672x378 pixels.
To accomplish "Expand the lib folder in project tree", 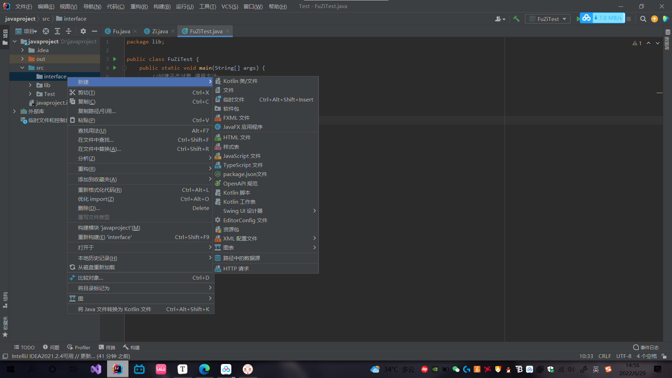I will click(30, 85).
